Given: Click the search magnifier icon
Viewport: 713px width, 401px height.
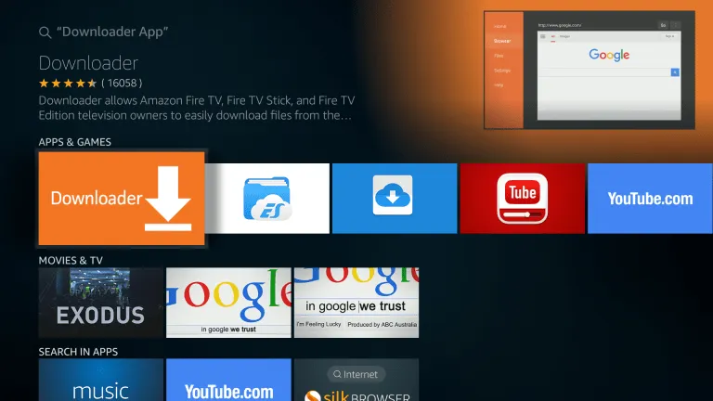Looking at the screenshot, I should tap(45, 32).
